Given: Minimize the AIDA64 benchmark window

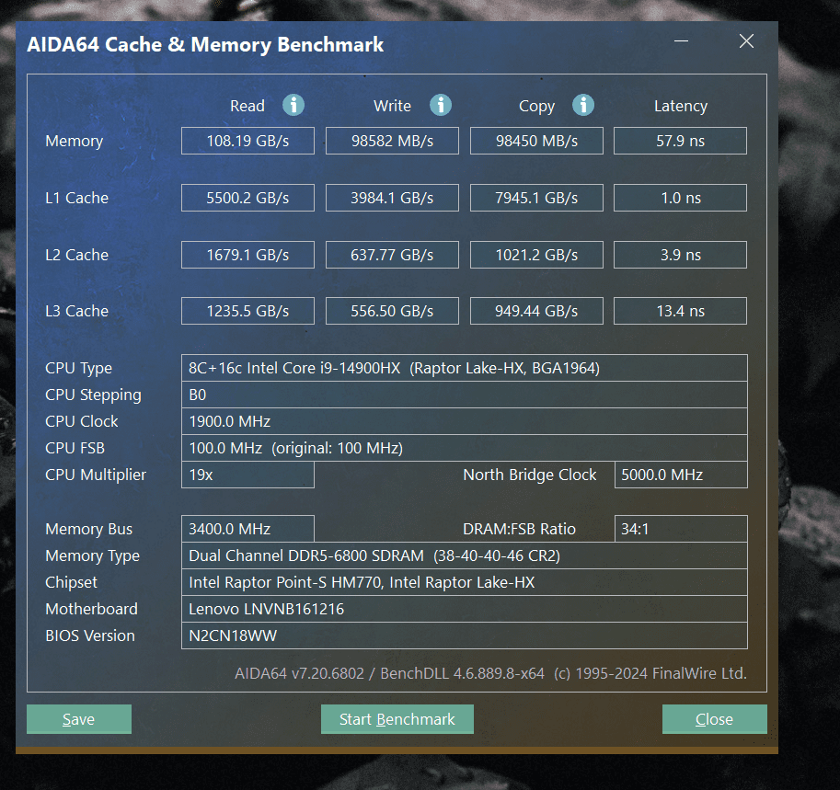Looking at the screenshot, I should point(681,41).
